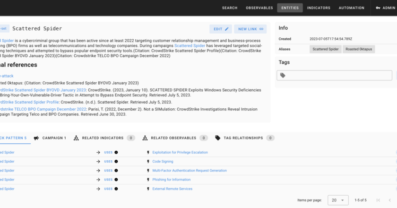Click USES label in Phishing for Information row
The image size is (397, 208).
(108, 180)
